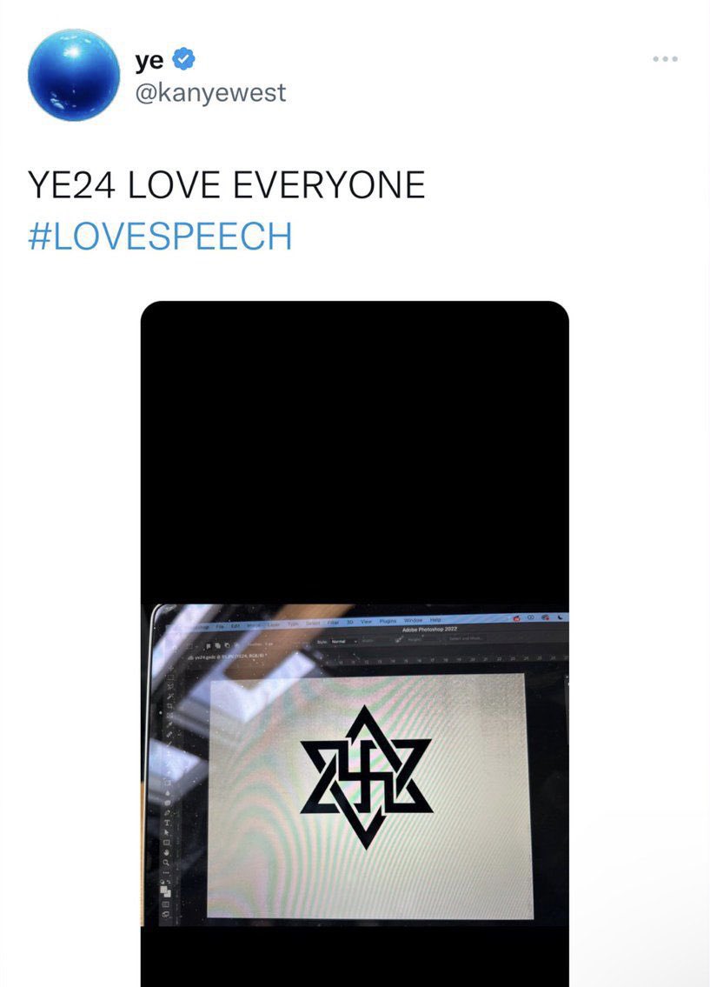Open the Edit Toolbar three-dots icon
This screenshot has width=710, height=987.
166,872
